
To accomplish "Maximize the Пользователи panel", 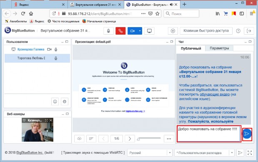I will click(x=67, y=42).
